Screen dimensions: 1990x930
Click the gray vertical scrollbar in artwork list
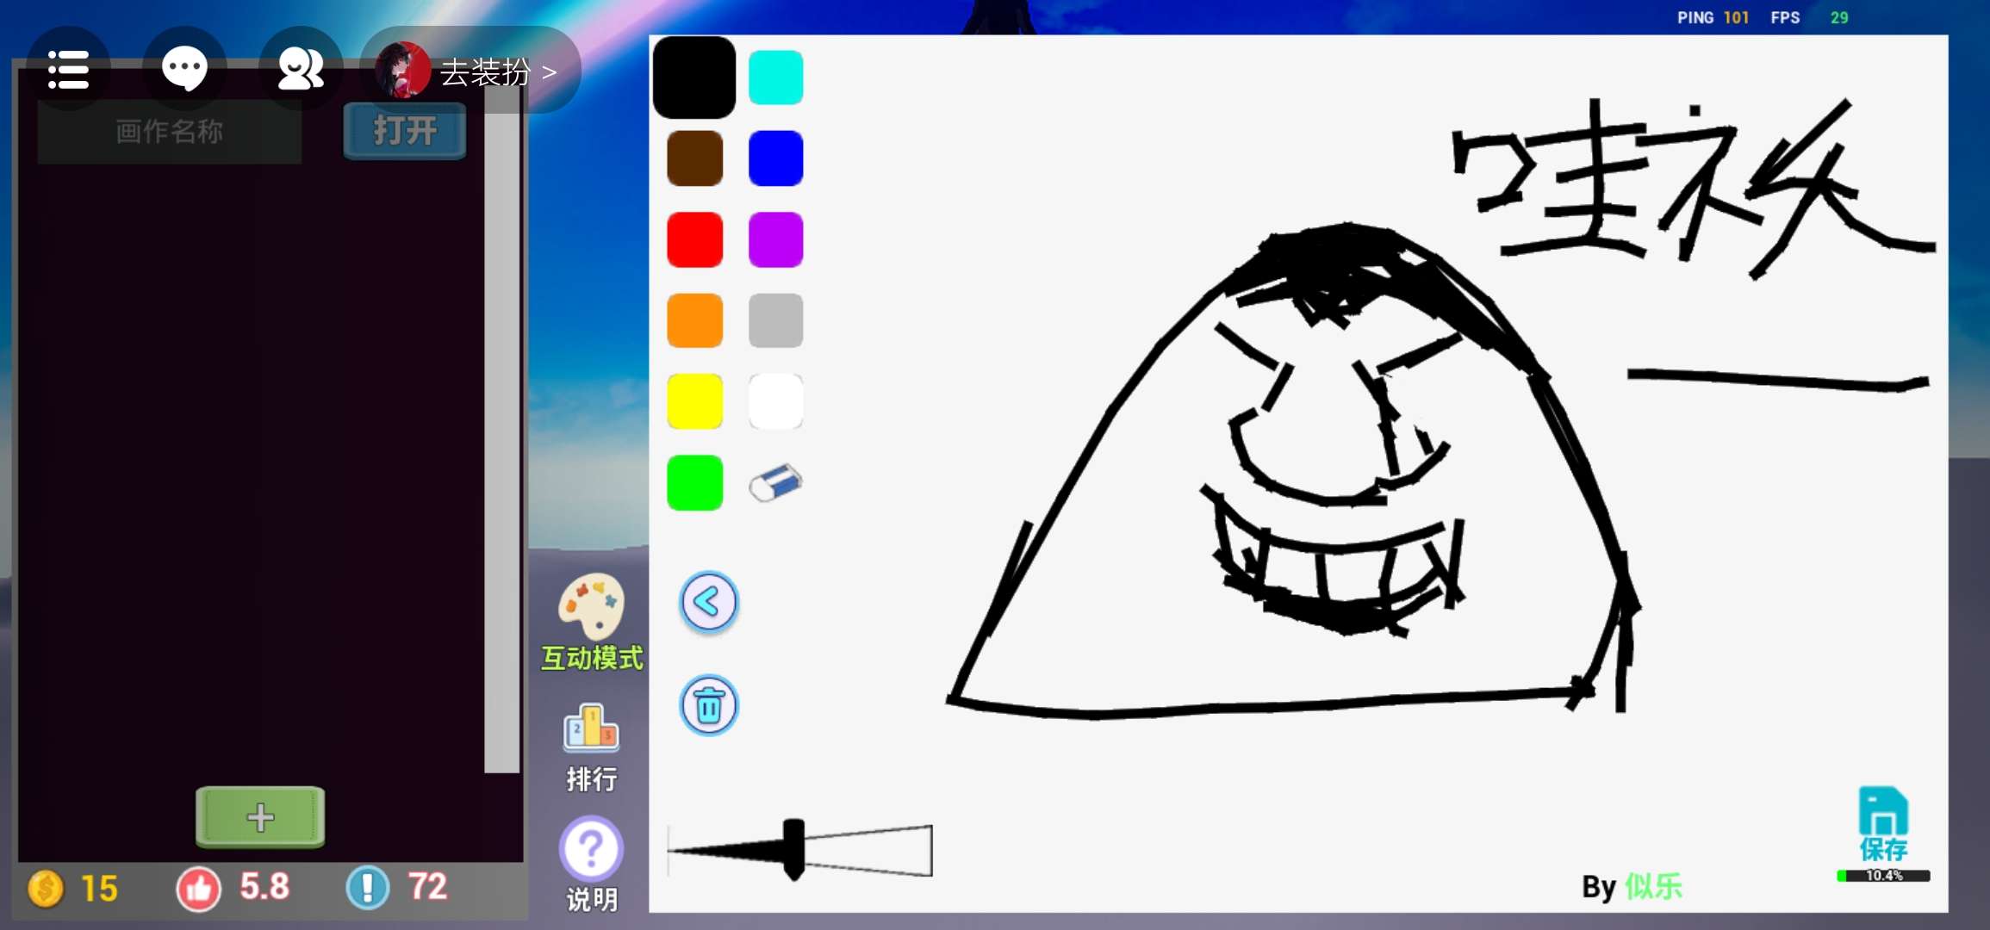point(501,431)
